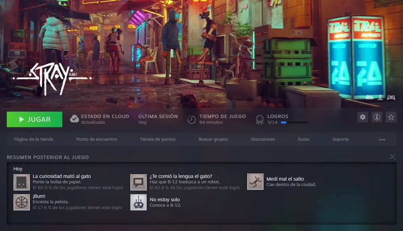Expand the three-dots more links menu
The height and width of the screenshot is (231, 403).
[382, 139]
